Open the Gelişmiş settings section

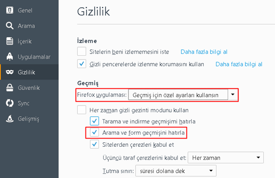pyautogui.click(x=28, y=118)
